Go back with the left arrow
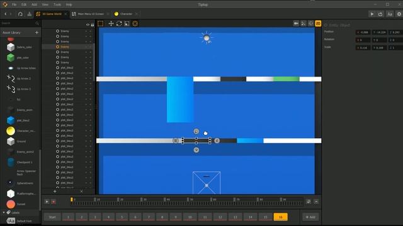Image resolution: width=403 pixels, height=226 pixels. 6,14
